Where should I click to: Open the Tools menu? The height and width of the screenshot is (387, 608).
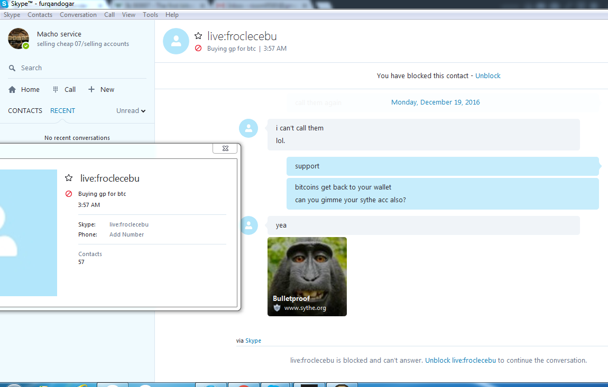151,15
